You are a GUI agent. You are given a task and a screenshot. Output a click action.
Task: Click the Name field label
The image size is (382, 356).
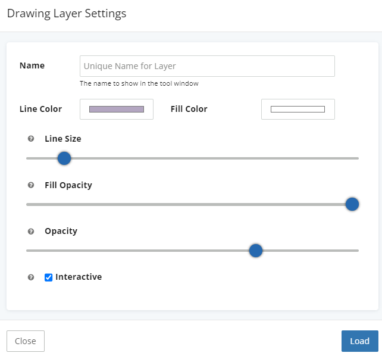[32, 65]
